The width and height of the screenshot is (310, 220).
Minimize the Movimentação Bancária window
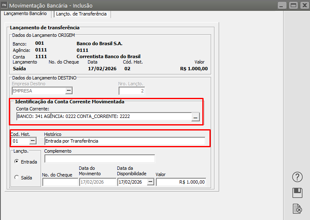coord(283,5)
